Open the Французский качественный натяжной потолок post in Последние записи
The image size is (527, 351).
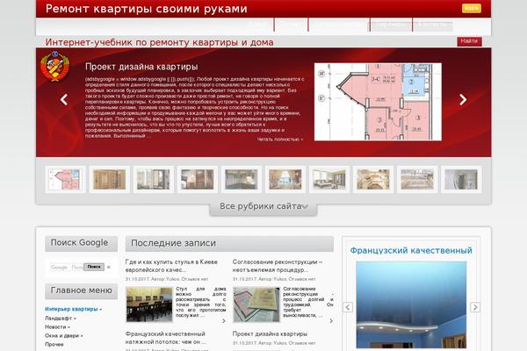click(x=165, y=338)
